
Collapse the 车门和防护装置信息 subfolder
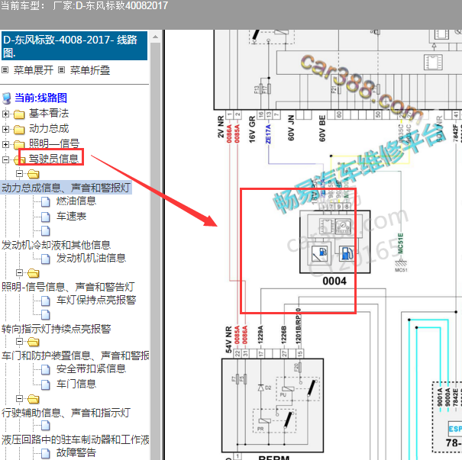pos(19,342)
